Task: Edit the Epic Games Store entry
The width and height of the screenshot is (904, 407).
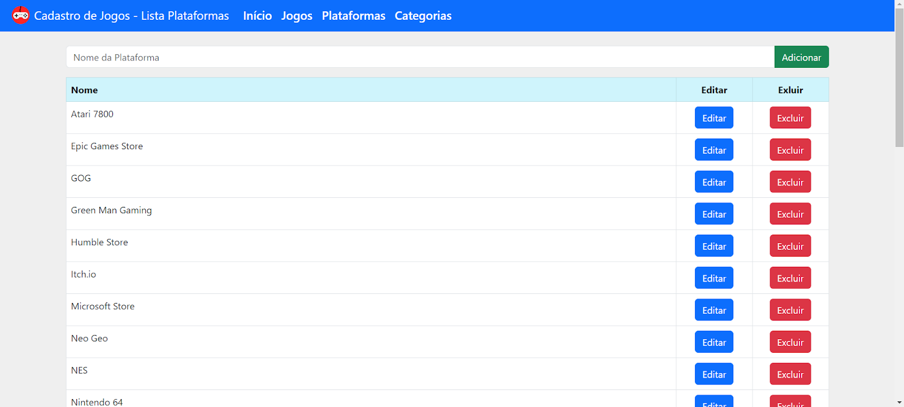Action: coord(714,150)
